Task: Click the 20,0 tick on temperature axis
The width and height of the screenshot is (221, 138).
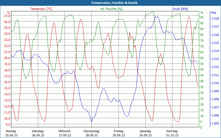Action: (x=7, y=58)
